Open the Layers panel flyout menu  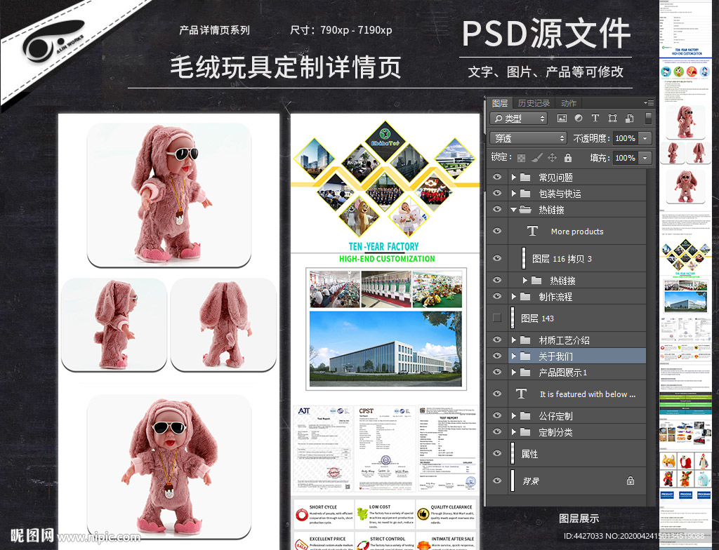click(648, 102)
